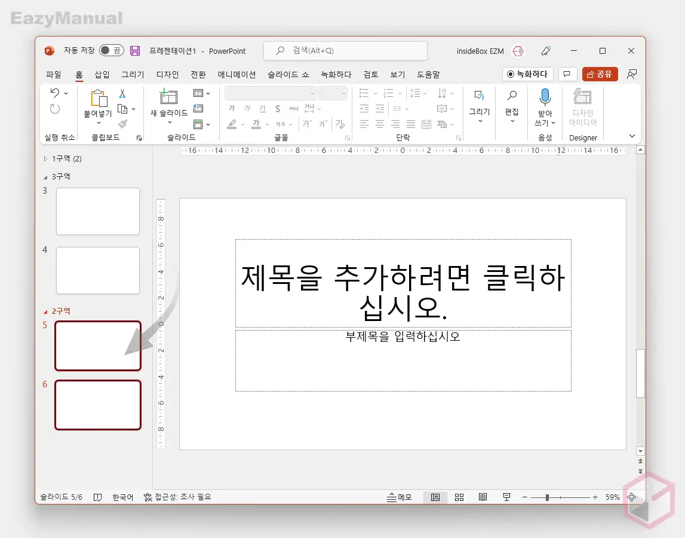This screenshot has height=538, width=685.
Task: Click the Editing magnifier icon
Action: pos(512,96)
